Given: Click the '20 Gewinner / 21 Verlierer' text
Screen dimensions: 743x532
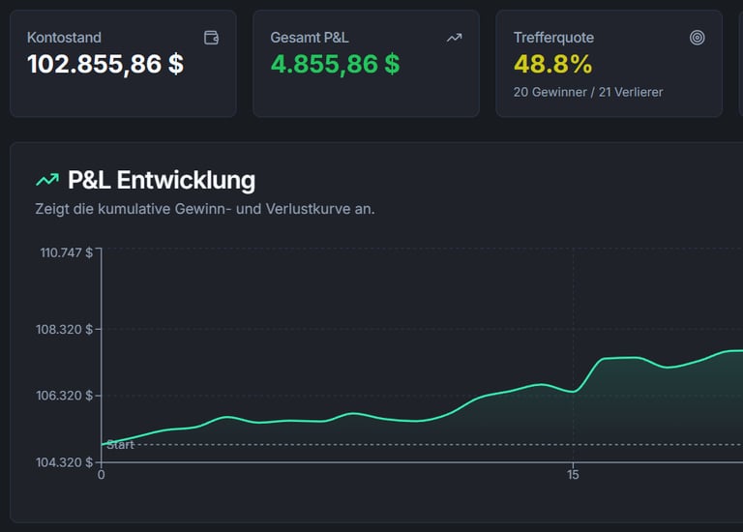Looking at the screenshot, I should click(588, 92).
